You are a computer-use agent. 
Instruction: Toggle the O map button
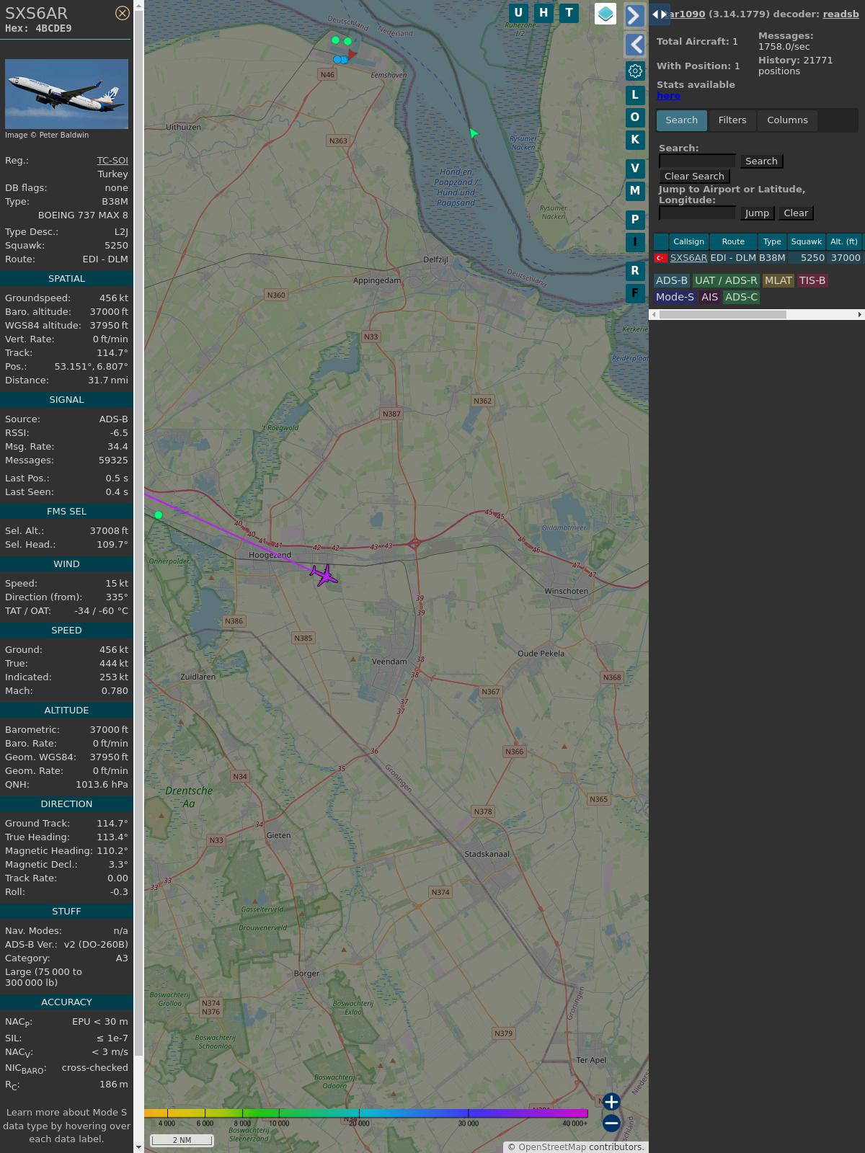pyautogui.click(x=635, y=117)
